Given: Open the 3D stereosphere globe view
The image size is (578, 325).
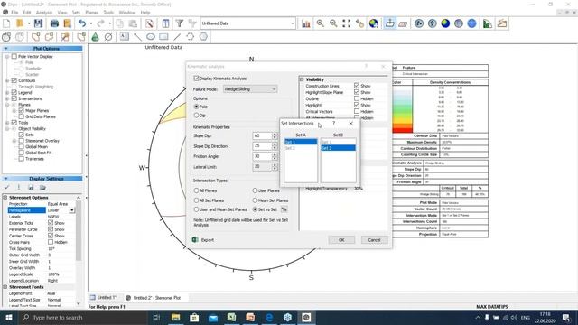Looking at the screenshot, I should [373, 23].
